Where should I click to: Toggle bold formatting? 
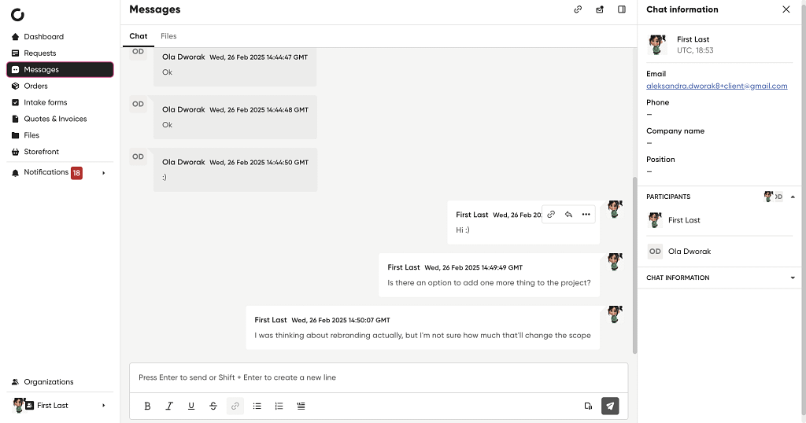tap(147, 406)
